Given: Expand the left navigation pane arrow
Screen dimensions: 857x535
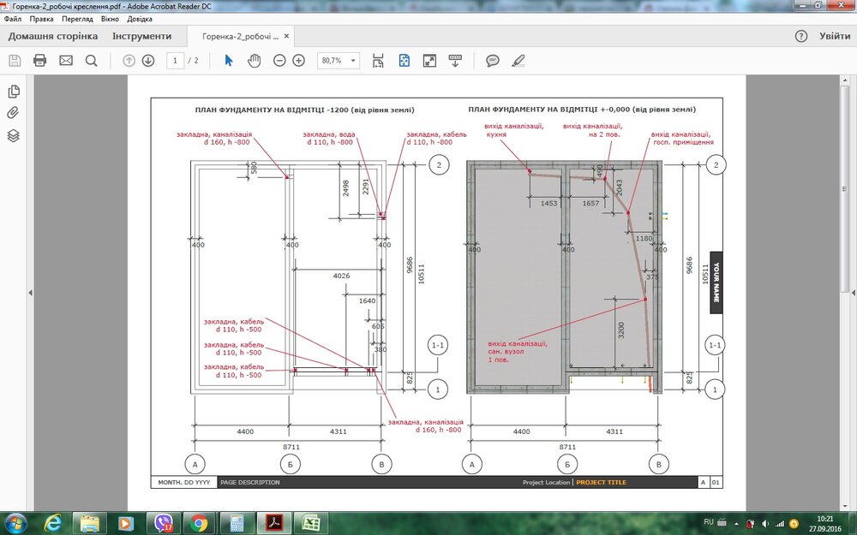Looking at the screenshot, I should 31,293.
